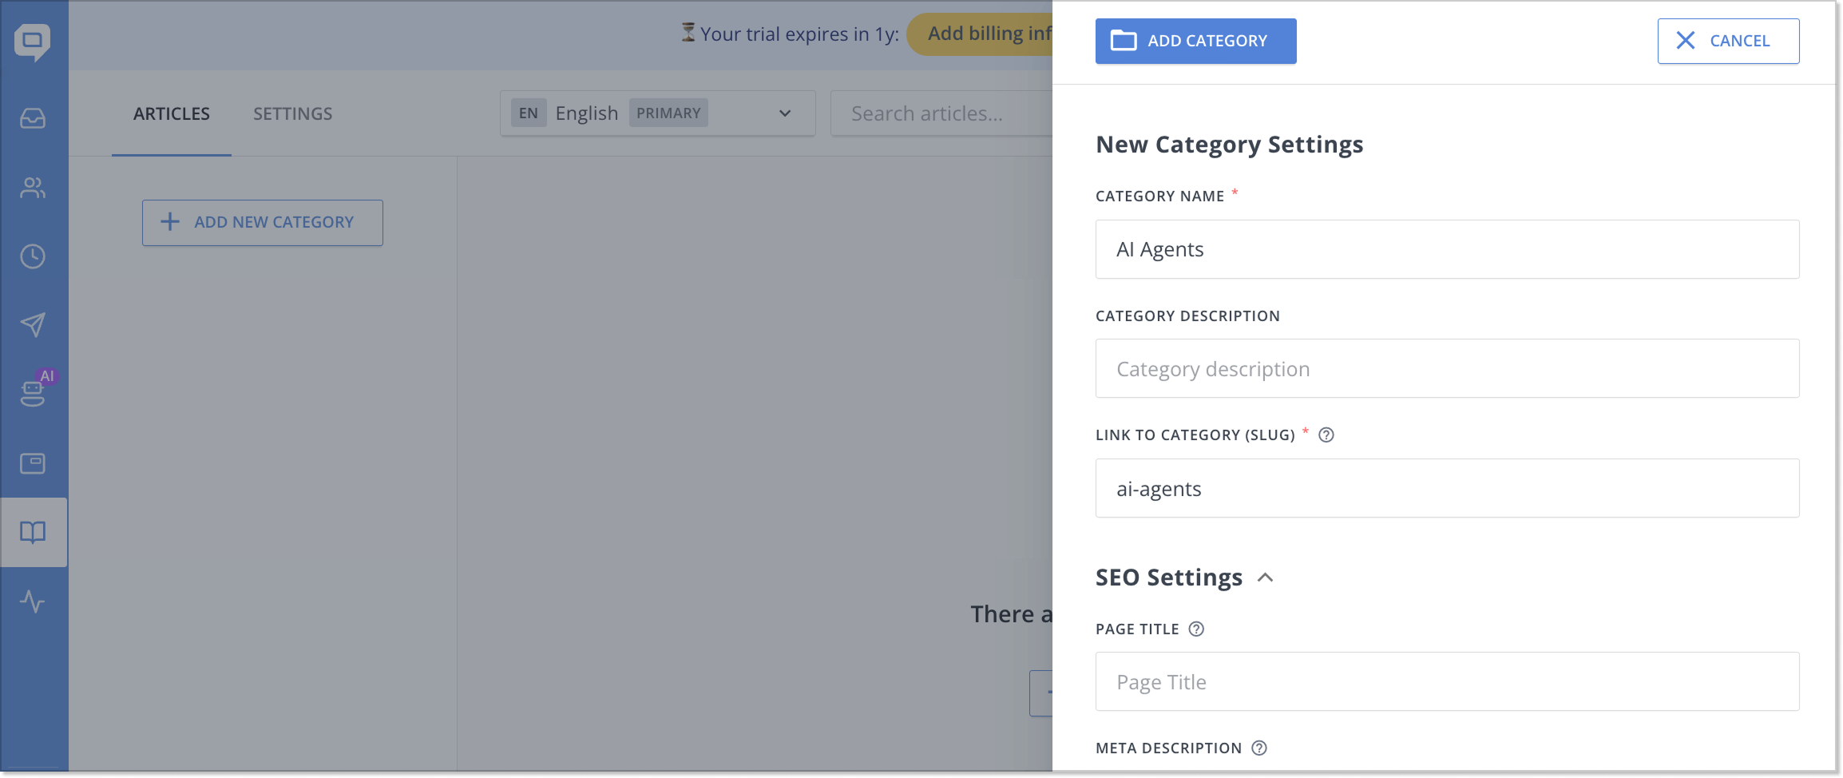Open the Chats inbox from the sidebar
Screen dimensions: 1843x778
[x=34, y=118]
